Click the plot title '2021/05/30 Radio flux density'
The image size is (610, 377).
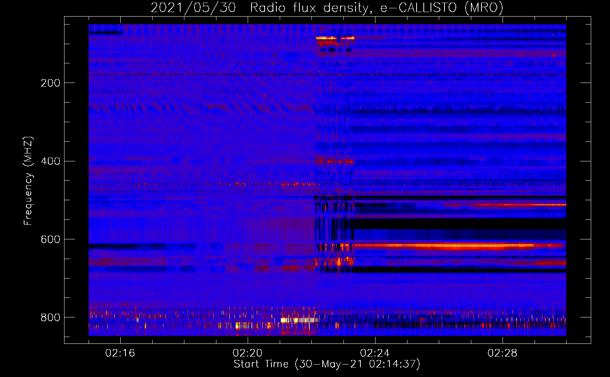[327, 8]
